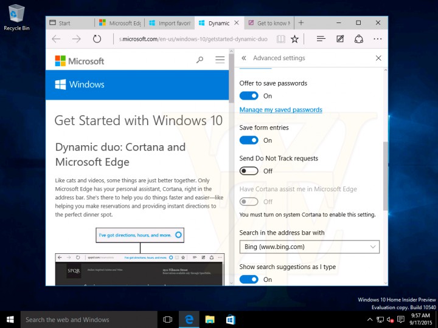Click the search magnifier on Microsoft page
Viewport: 438px width, 328px height.
(x=200, y=60)
